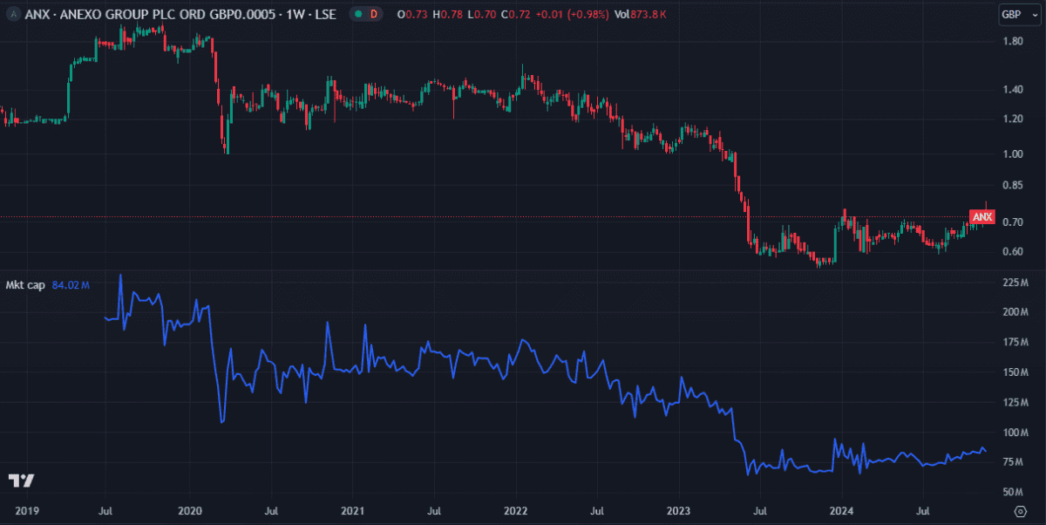Click the 1.00 level on price scale
The image size is (1046, 525).
click(1012, 154)
